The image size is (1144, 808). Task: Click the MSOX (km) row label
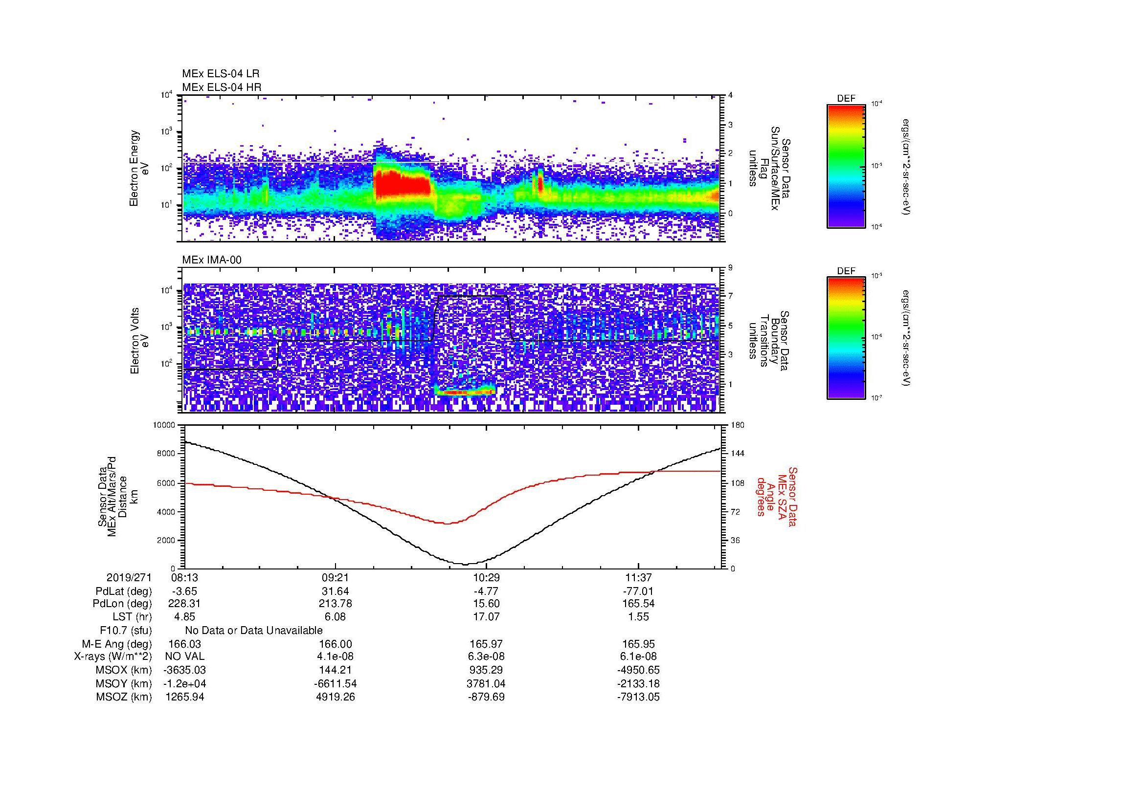click(x=124, y=670)
